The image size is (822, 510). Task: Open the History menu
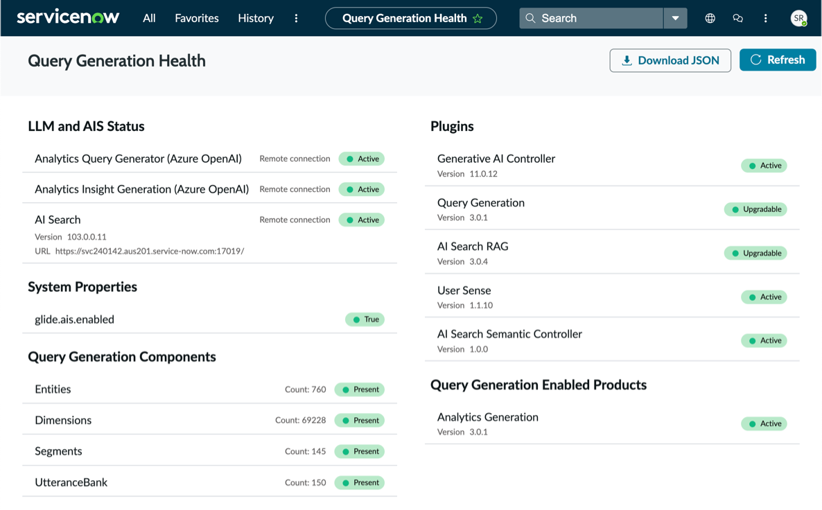[256, 18]
